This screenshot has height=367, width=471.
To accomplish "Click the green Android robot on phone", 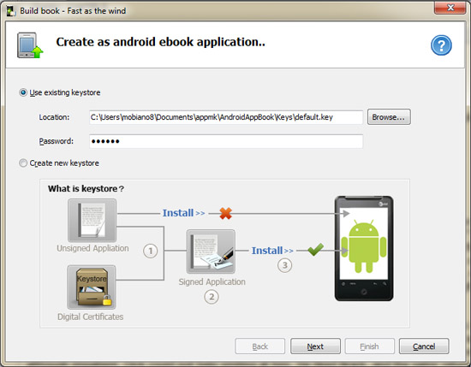I will [364, 246].
